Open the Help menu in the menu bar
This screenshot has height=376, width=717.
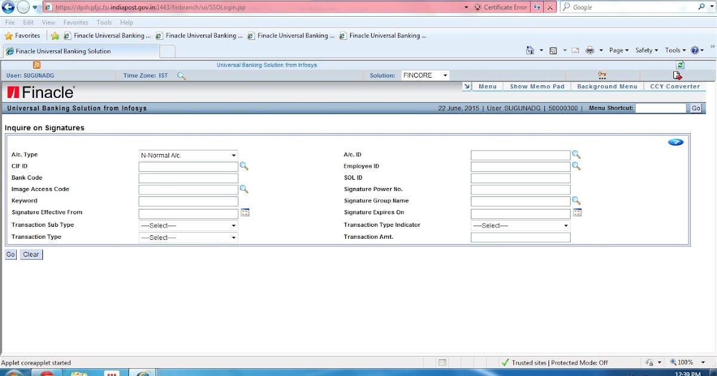tap(127, 23)
